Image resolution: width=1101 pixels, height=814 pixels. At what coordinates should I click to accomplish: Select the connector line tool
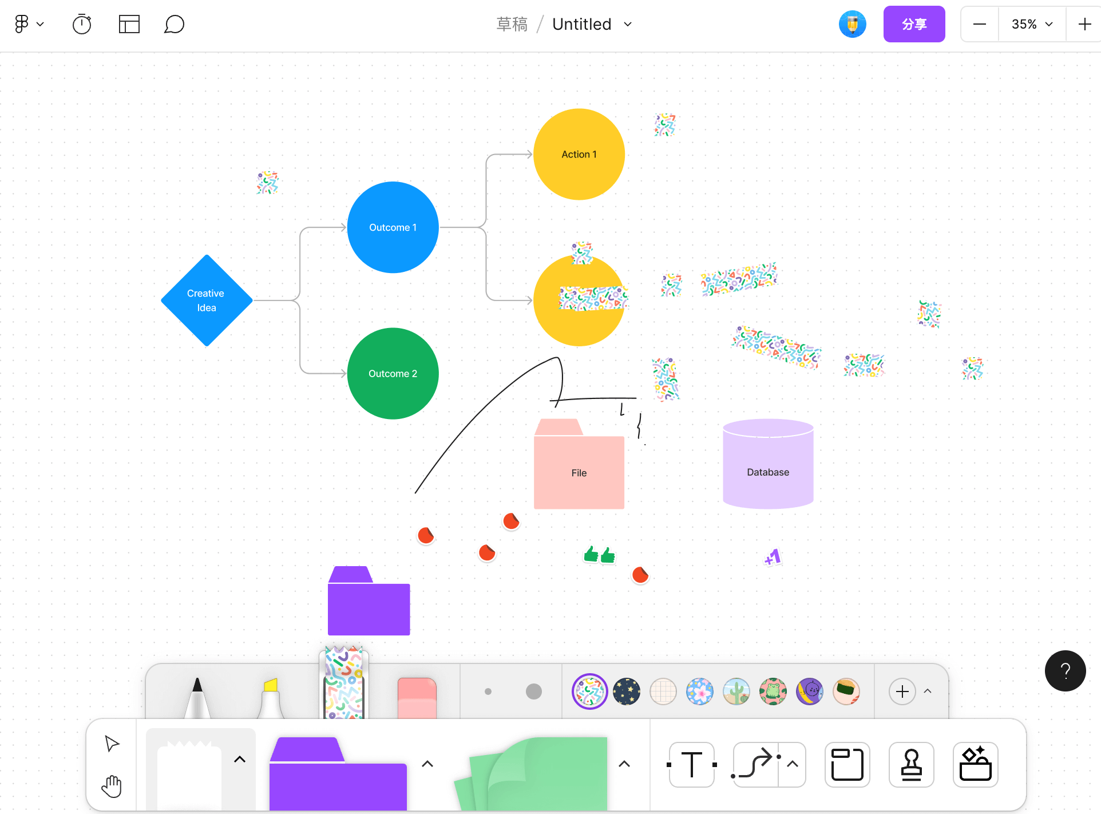(x=755, y=765)
